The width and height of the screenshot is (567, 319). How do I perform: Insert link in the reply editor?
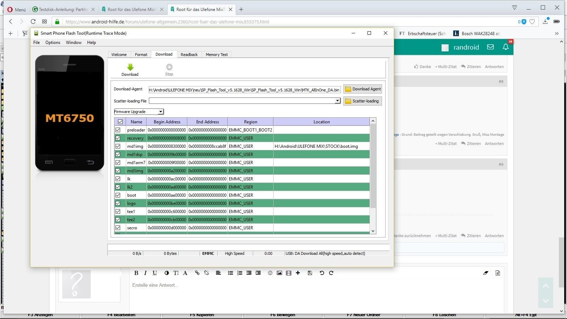pos(197,273)
